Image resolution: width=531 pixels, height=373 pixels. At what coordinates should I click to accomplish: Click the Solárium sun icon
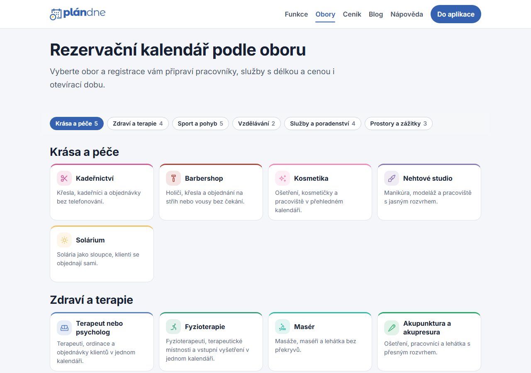tap(64, 240)
